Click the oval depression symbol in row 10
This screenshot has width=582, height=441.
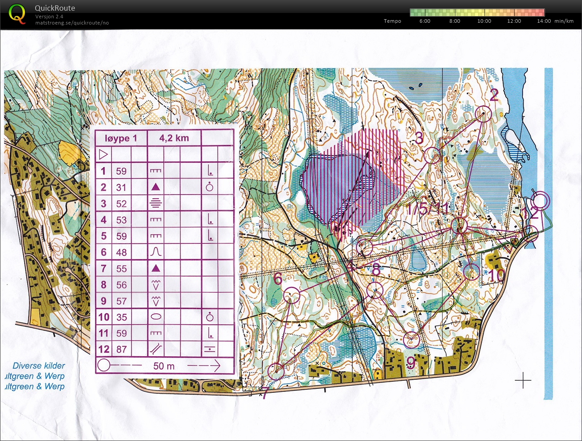coord(156,317)
